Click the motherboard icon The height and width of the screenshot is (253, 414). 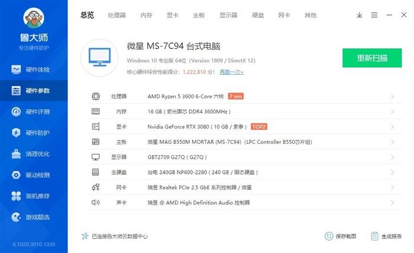[96, 142]
